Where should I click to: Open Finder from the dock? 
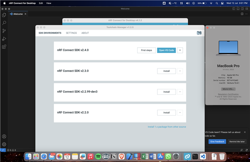coord(29,157)
